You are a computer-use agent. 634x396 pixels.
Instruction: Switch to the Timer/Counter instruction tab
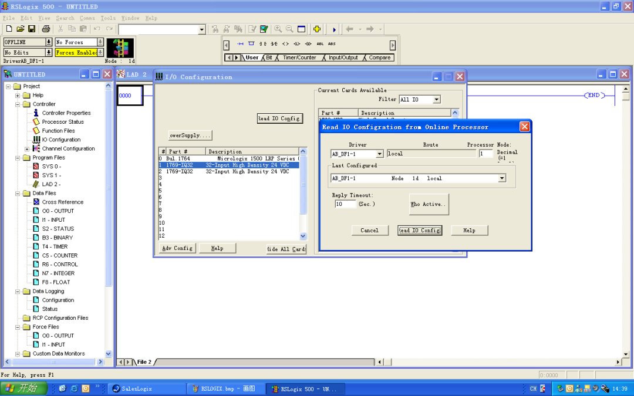(299, 57)
